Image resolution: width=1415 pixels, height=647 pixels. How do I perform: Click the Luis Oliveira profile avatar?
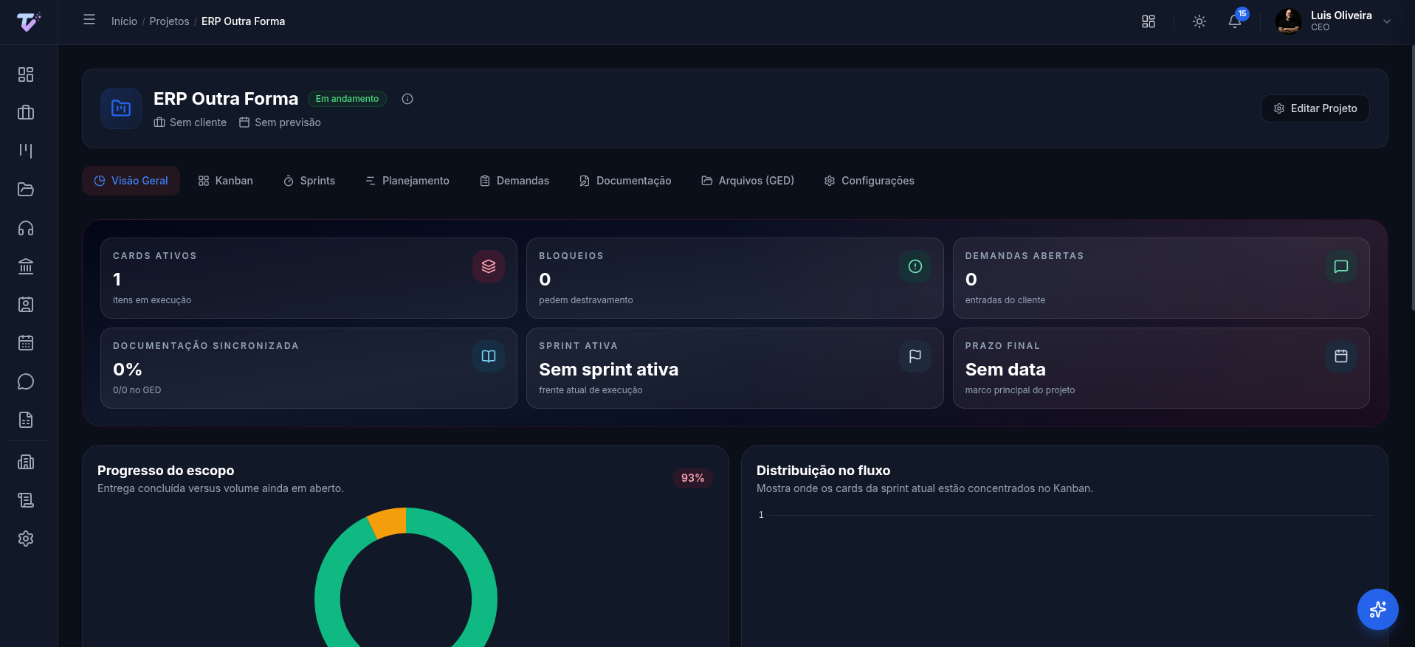click(x=1289, y=21)
